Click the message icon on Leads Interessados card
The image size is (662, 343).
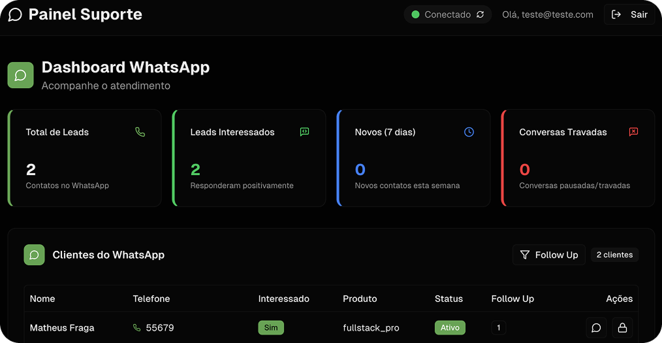coord(304,132)
